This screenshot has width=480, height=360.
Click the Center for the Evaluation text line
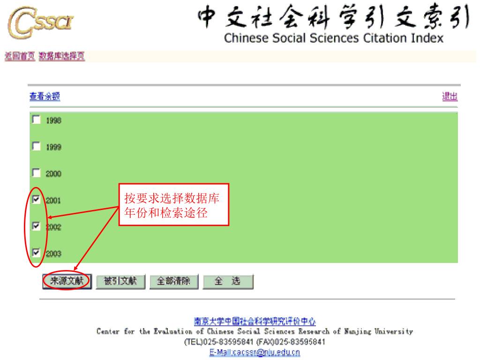[255, 331]
